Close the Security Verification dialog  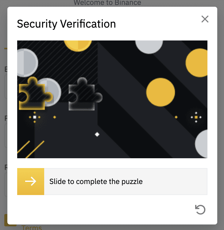point(205,19)
